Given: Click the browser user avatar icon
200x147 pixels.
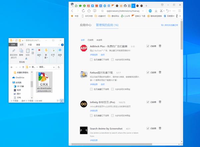Looking at the screenshot, I should point(72,5).
